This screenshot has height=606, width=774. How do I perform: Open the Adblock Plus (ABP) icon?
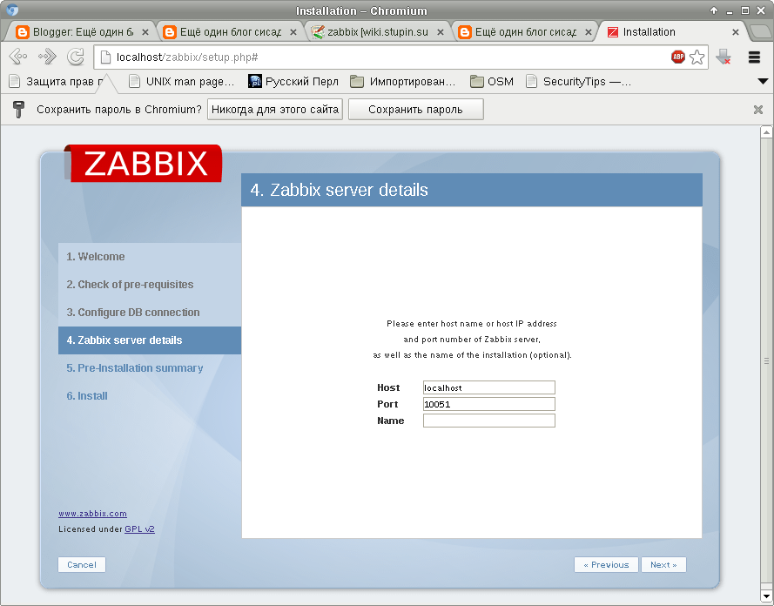(x=678, y=57)
